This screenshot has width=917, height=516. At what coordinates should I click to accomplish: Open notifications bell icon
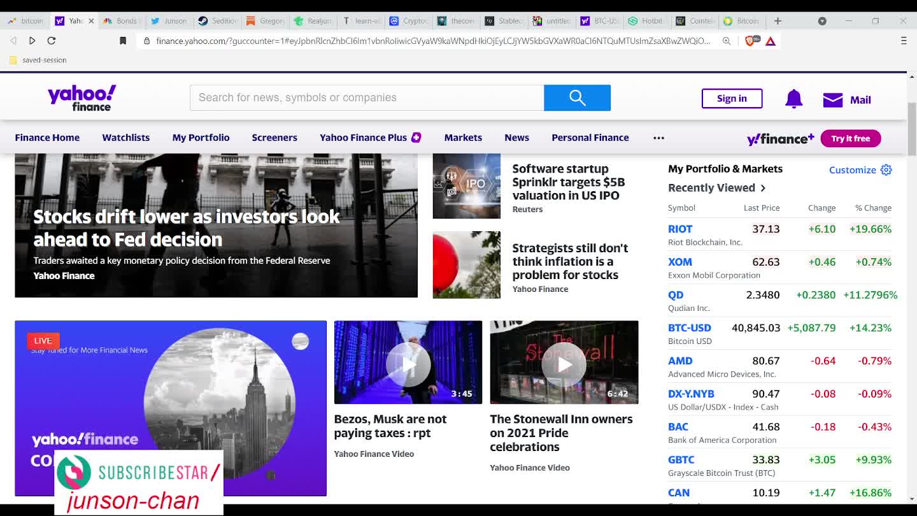(x=793, y=99)
